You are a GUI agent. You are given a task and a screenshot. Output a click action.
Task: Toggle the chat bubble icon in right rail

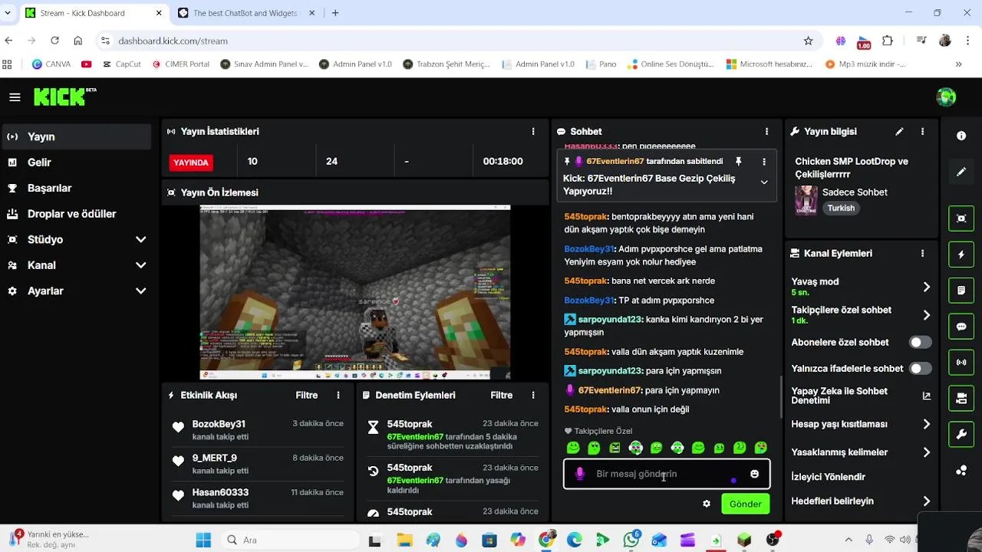coord(961,327)
